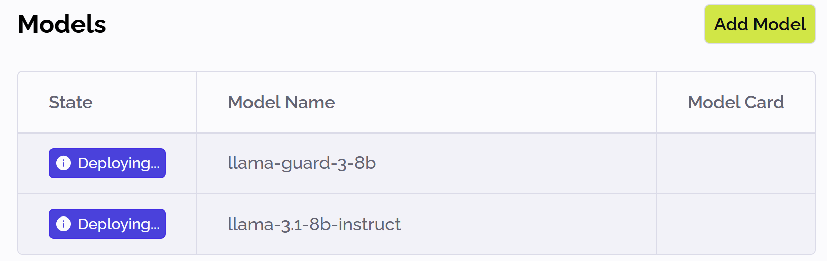Sort by the State column header
827x261 pixels.
click(70, 102)
